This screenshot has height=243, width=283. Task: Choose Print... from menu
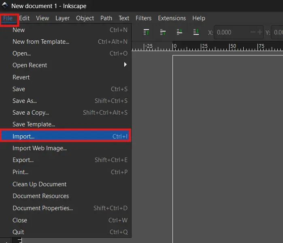(x=66, y=172)
